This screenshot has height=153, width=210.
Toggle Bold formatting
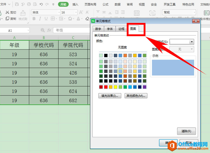click(x=34, y=19)
